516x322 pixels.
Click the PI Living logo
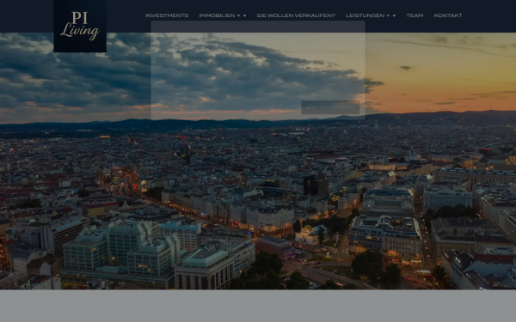[x=80, y=26]
